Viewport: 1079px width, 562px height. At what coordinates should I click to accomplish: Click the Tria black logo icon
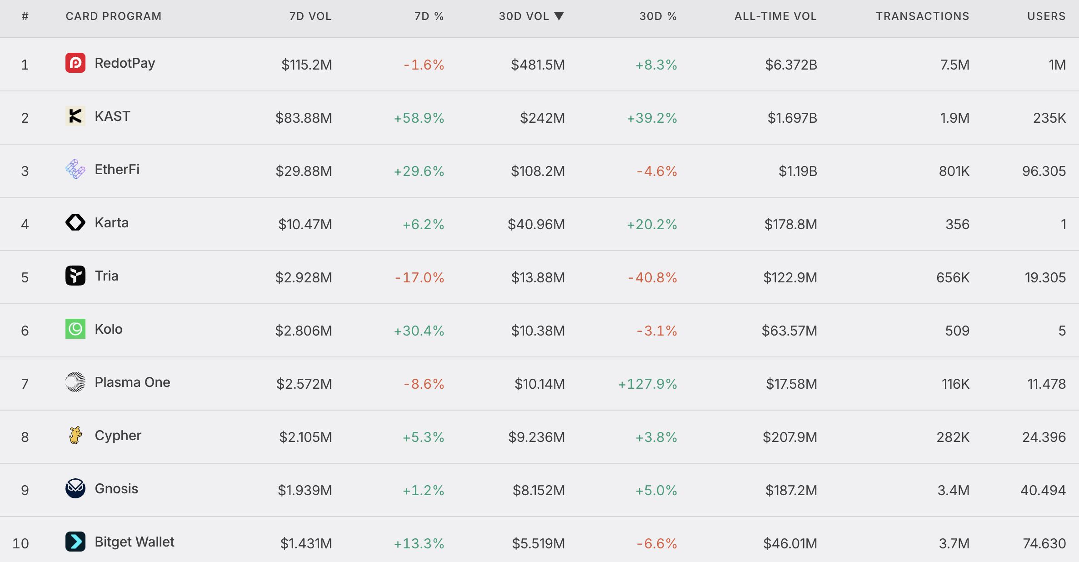coord(75,276)
